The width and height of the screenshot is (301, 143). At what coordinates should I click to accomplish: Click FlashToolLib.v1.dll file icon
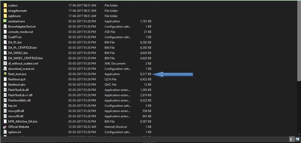pyautogui.click(x=5, y=95)
